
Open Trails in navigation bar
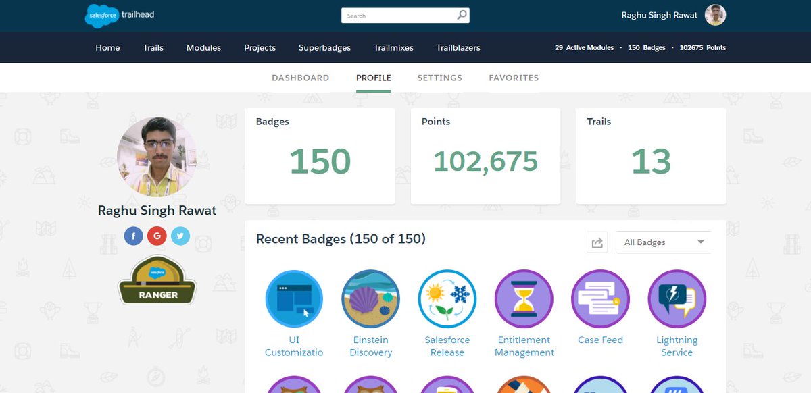[153, 47]
